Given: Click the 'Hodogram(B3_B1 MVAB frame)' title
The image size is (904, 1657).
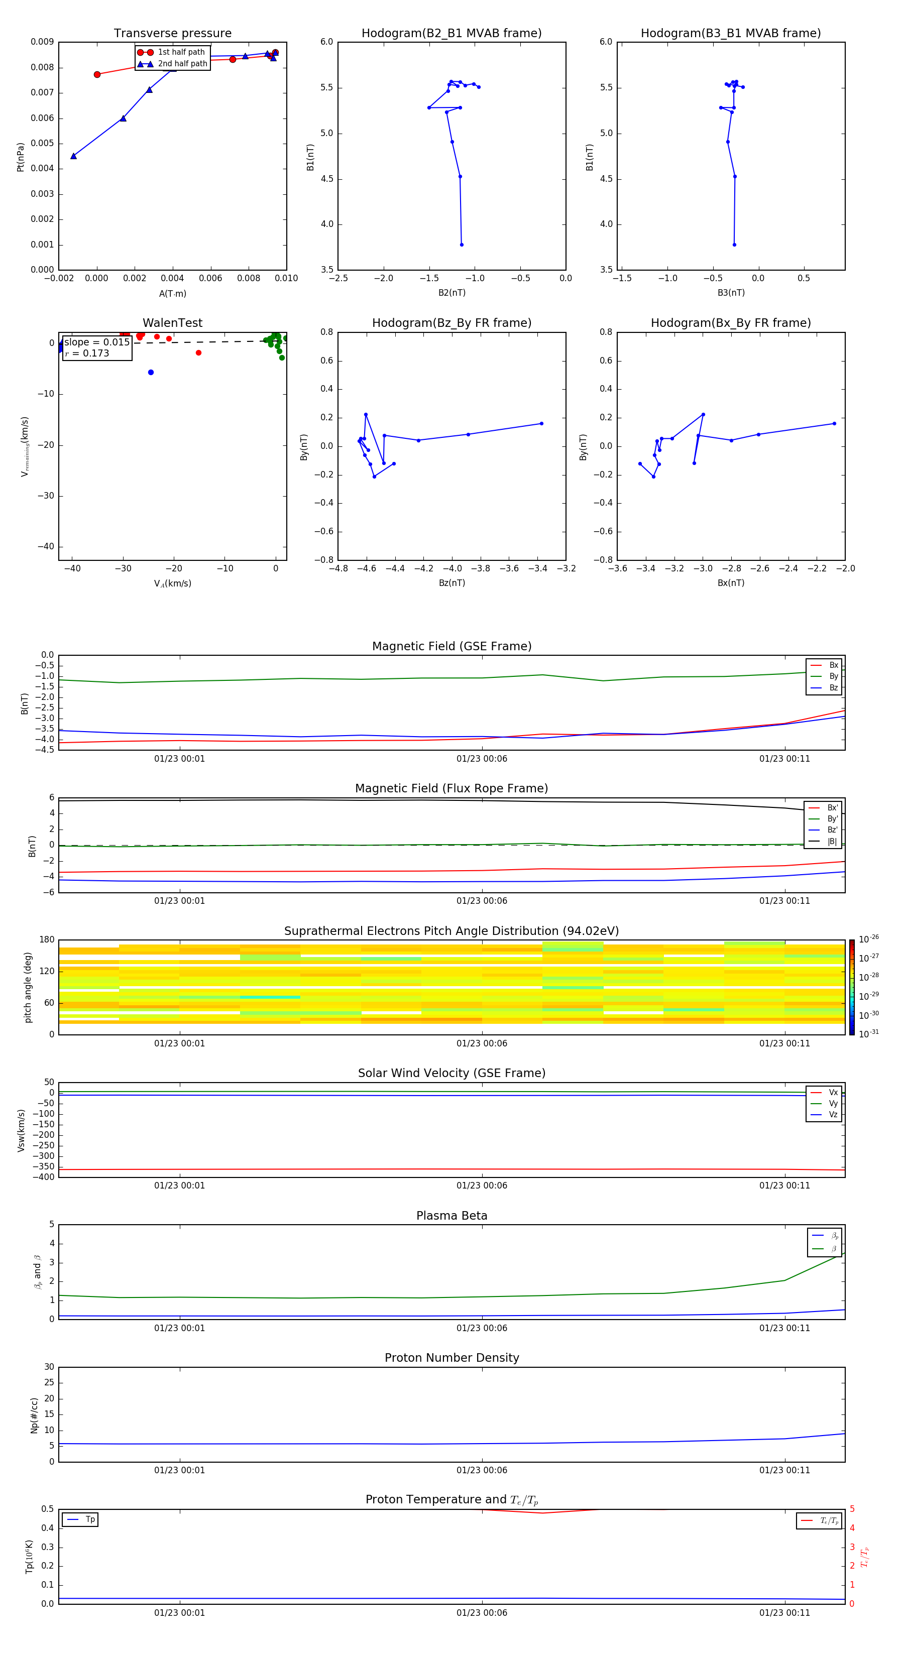Looking at the screenshot, I should click(x=731, y=34).
